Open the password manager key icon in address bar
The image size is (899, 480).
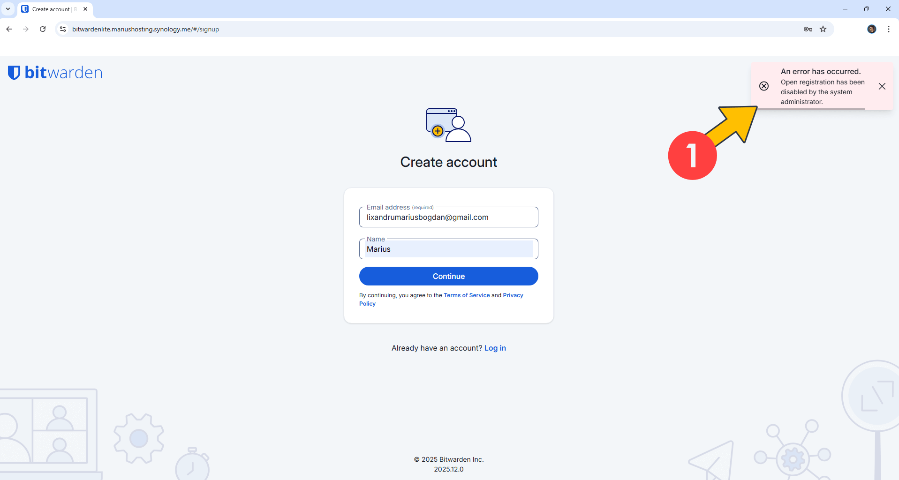[808, 29]
